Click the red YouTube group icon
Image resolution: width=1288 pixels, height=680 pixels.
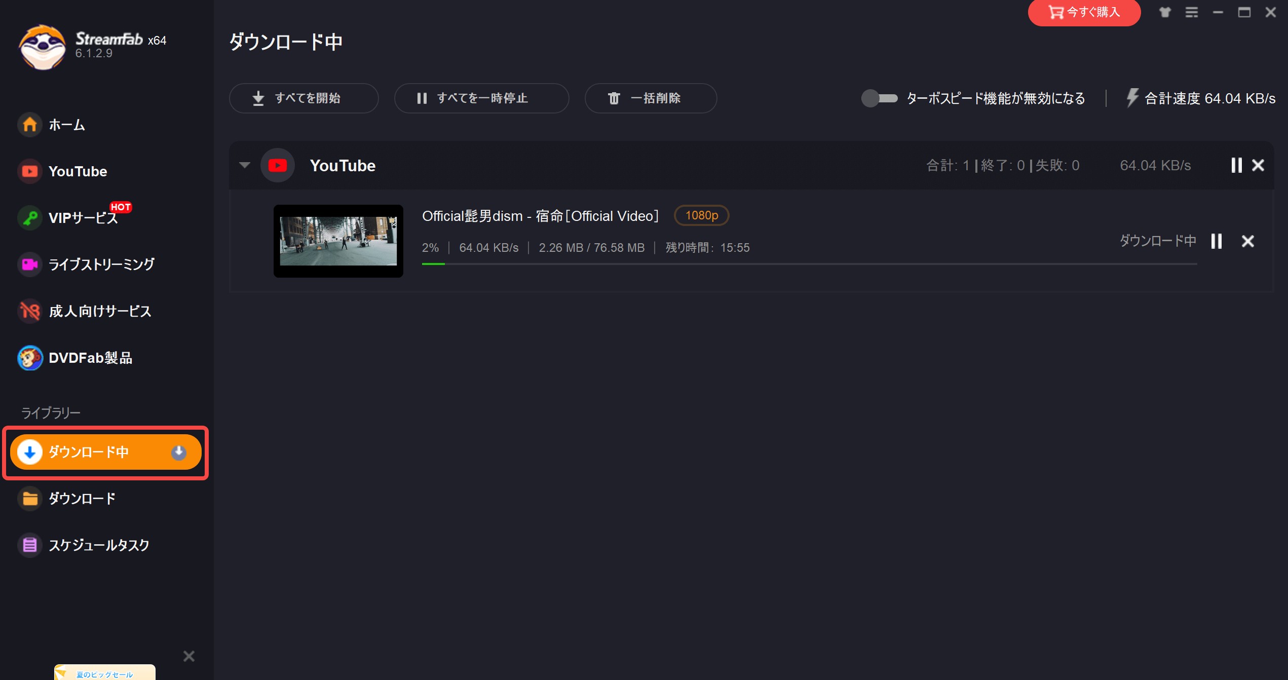tap(277, 165)
